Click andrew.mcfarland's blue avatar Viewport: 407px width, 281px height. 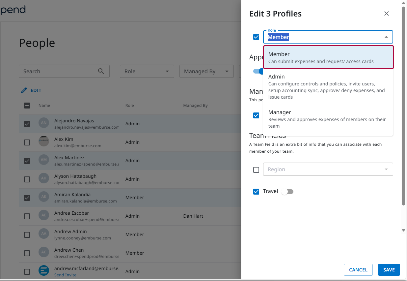click(x=44, y=270)
